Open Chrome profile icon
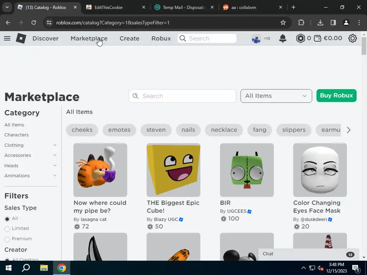 [346, 23]
